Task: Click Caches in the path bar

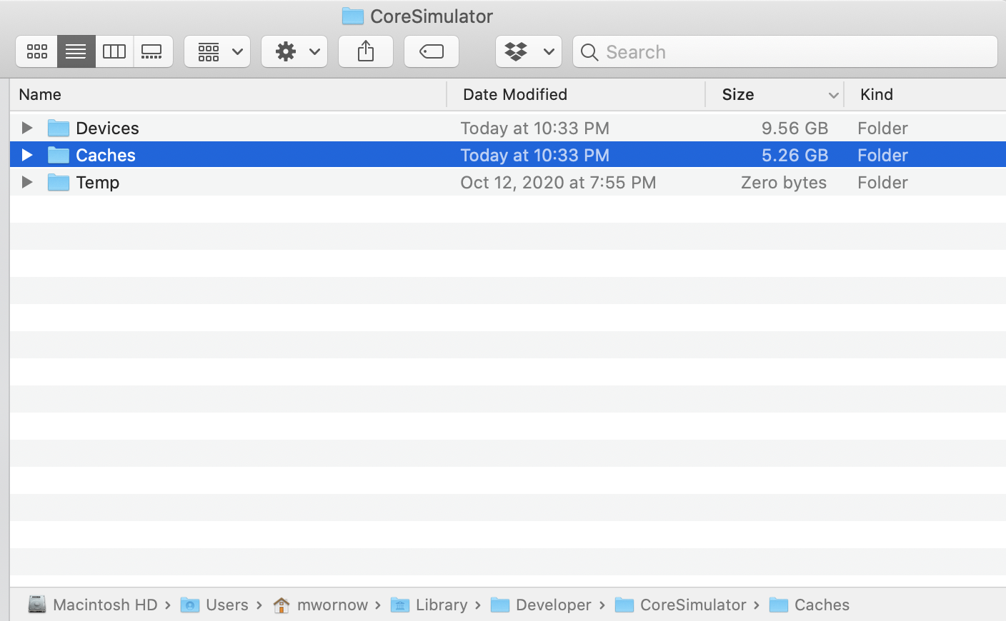Action: (822, 605)
